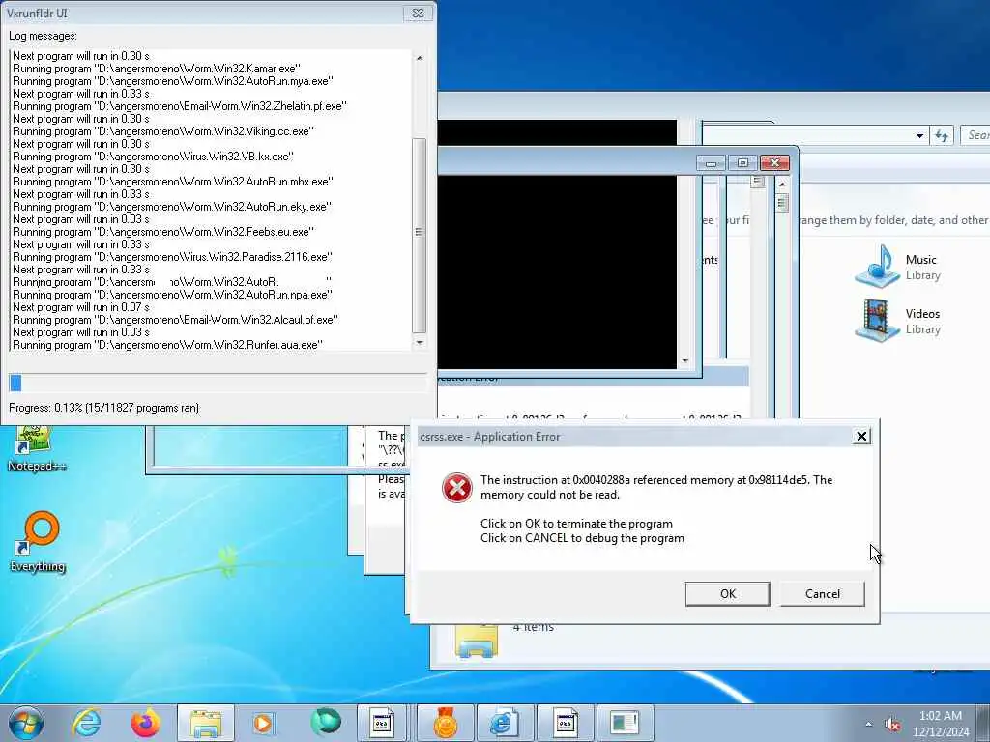Close the Vxrunfldr UI window
The height and width of the screenshot is (742, 990).
click(x=418, y=14)
